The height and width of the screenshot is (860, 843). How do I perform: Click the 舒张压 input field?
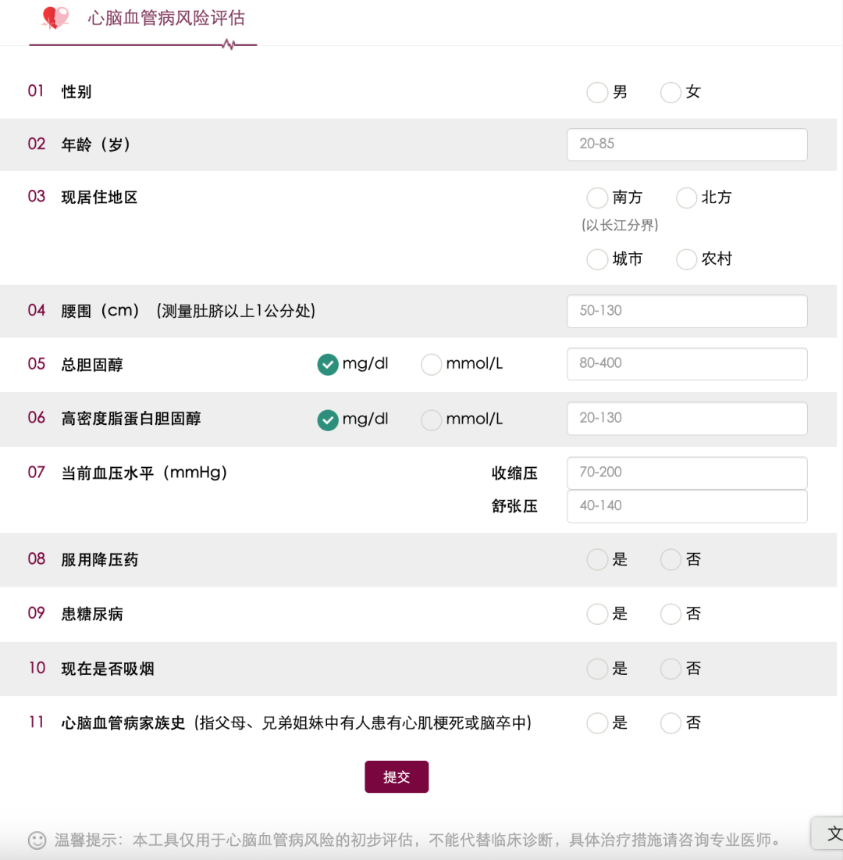(x=687, y=506)
